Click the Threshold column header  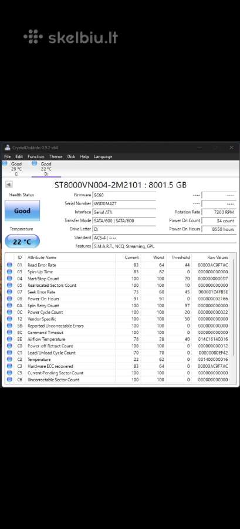point(180,257)
